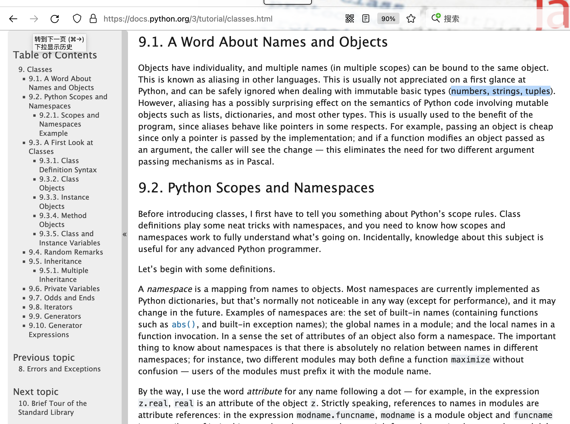Click the 'Next topic' heading
Image resolution: width=570 pixels, height=424 pixels.
point(36,392)
